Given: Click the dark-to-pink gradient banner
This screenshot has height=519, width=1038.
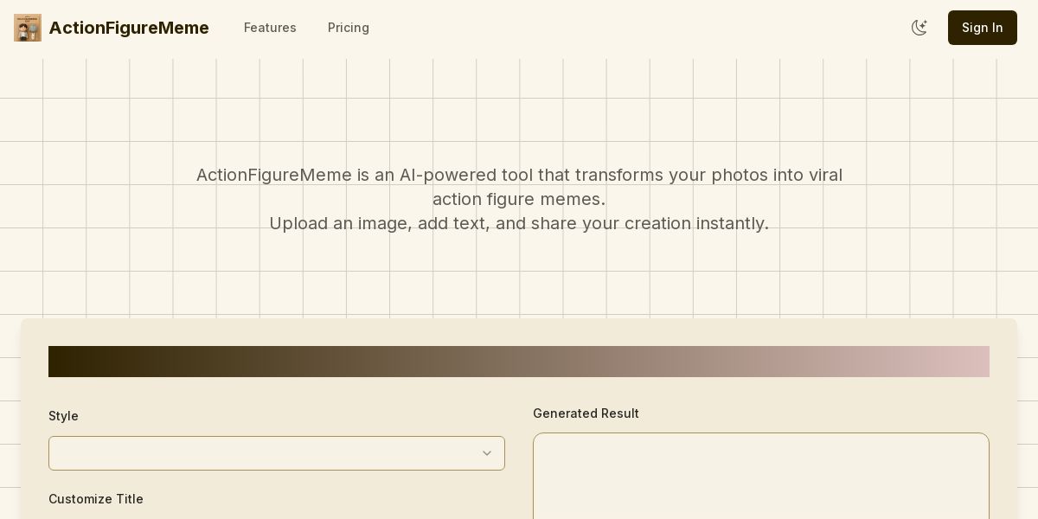Looking at the screenshot, I should 519,362.
